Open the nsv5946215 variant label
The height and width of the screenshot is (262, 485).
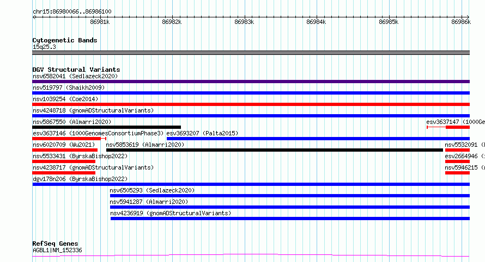[465, 167]
